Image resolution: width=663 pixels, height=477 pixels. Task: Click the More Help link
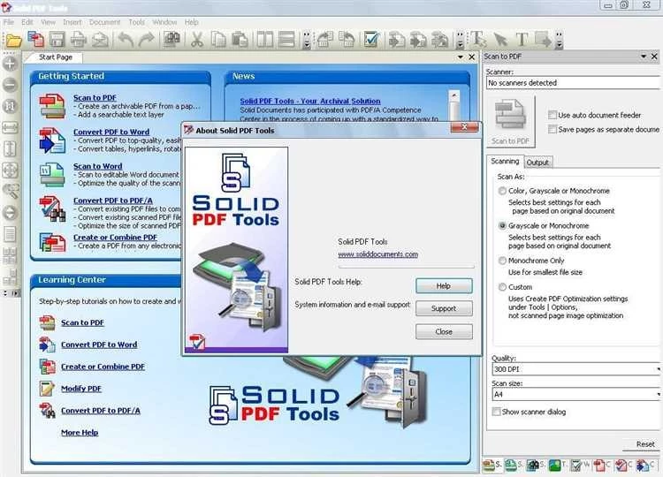(80, 433)
